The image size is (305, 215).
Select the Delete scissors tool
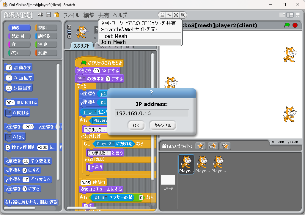[x=169, y=15]
